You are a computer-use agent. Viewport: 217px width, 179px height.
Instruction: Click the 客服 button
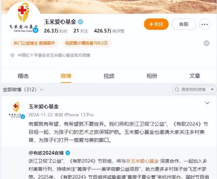click(x=184, y=24)
